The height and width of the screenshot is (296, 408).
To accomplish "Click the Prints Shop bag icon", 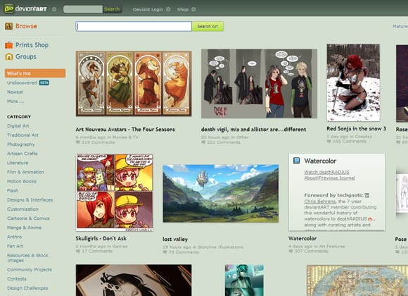I will coord(9,45).
